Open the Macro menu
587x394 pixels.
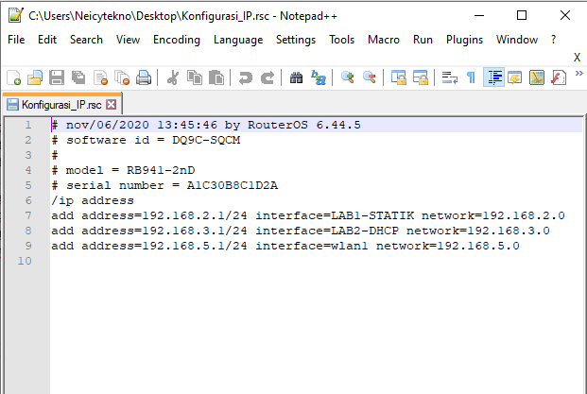coord(384,40)
